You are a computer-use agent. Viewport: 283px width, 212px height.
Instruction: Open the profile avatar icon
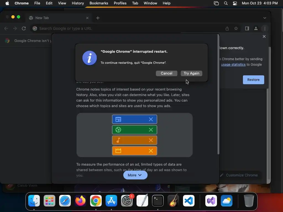(x=256, y=28)
